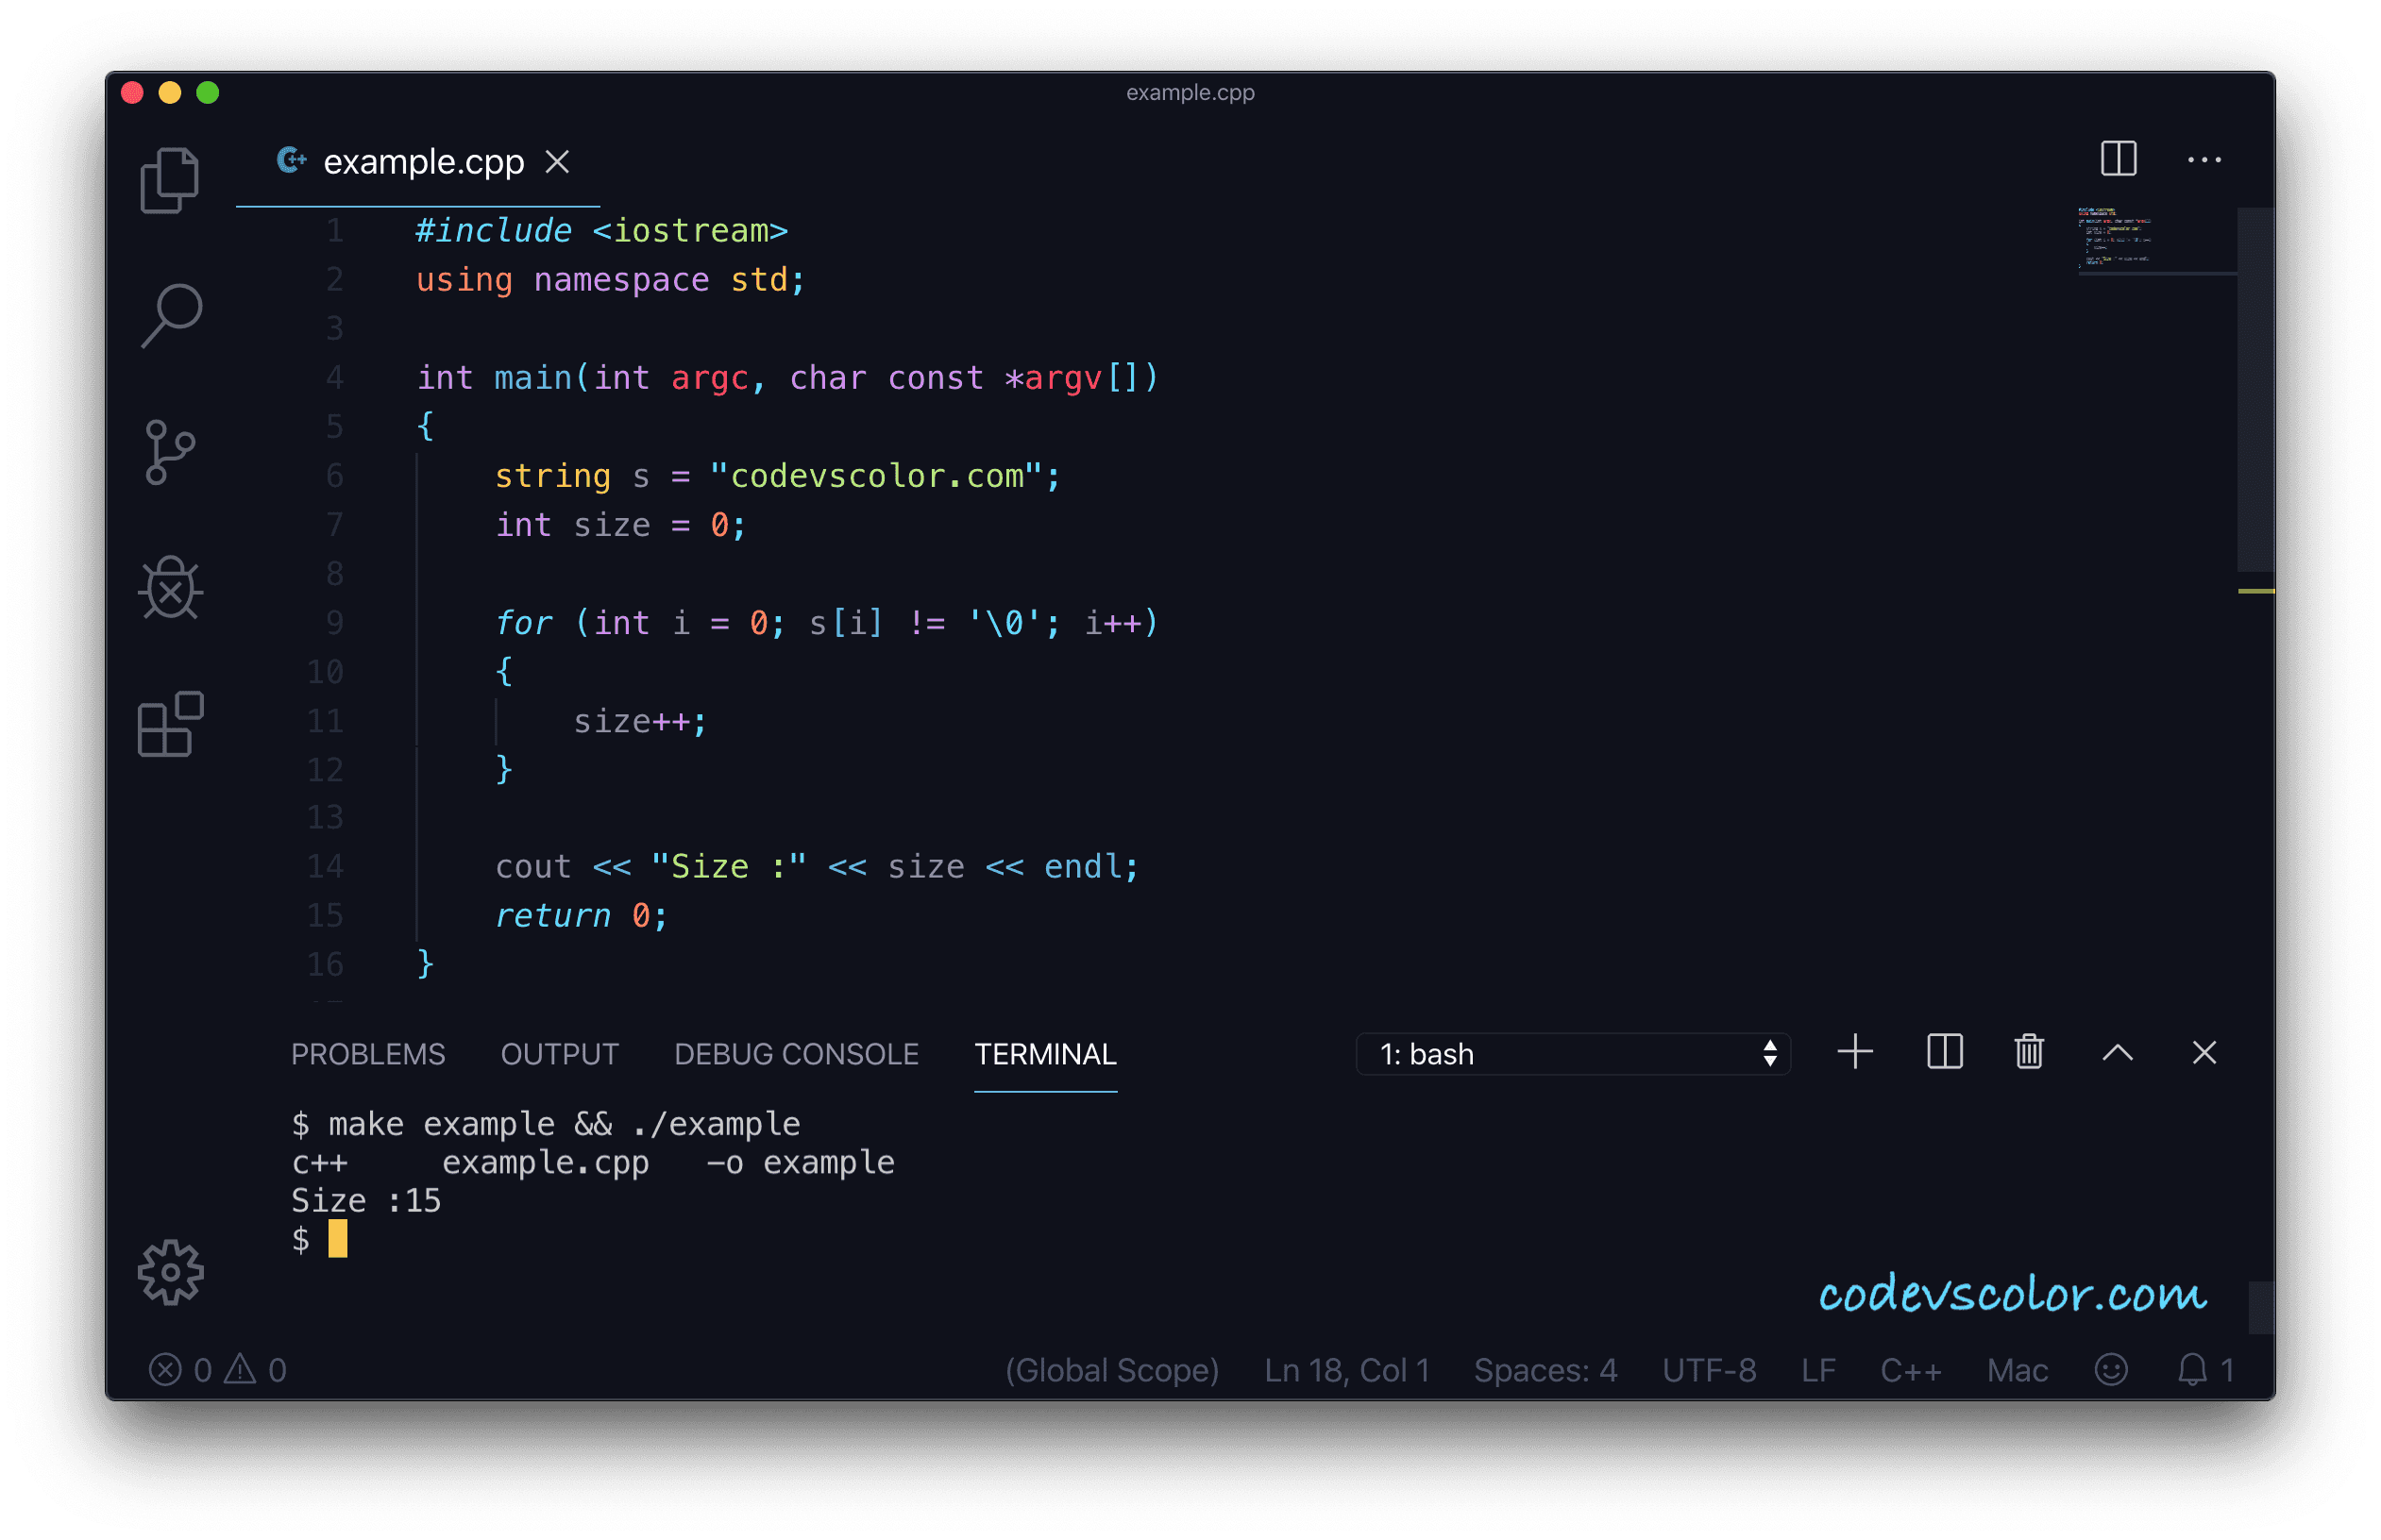Maximize panel size with chevron up
2381x1540 pixels.
pyautogui.click(x=2117, y=1052)
